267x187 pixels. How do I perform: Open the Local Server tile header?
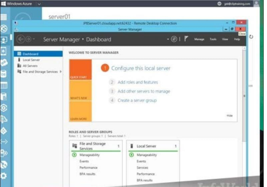pyautogui.click(x=153, y=146)
